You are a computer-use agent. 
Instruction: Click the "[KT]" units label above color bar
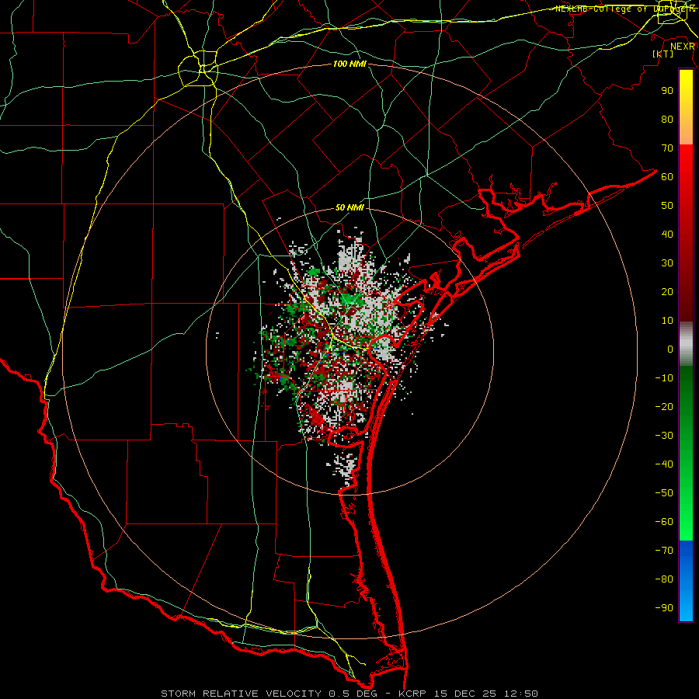click(x=662, y=54)
